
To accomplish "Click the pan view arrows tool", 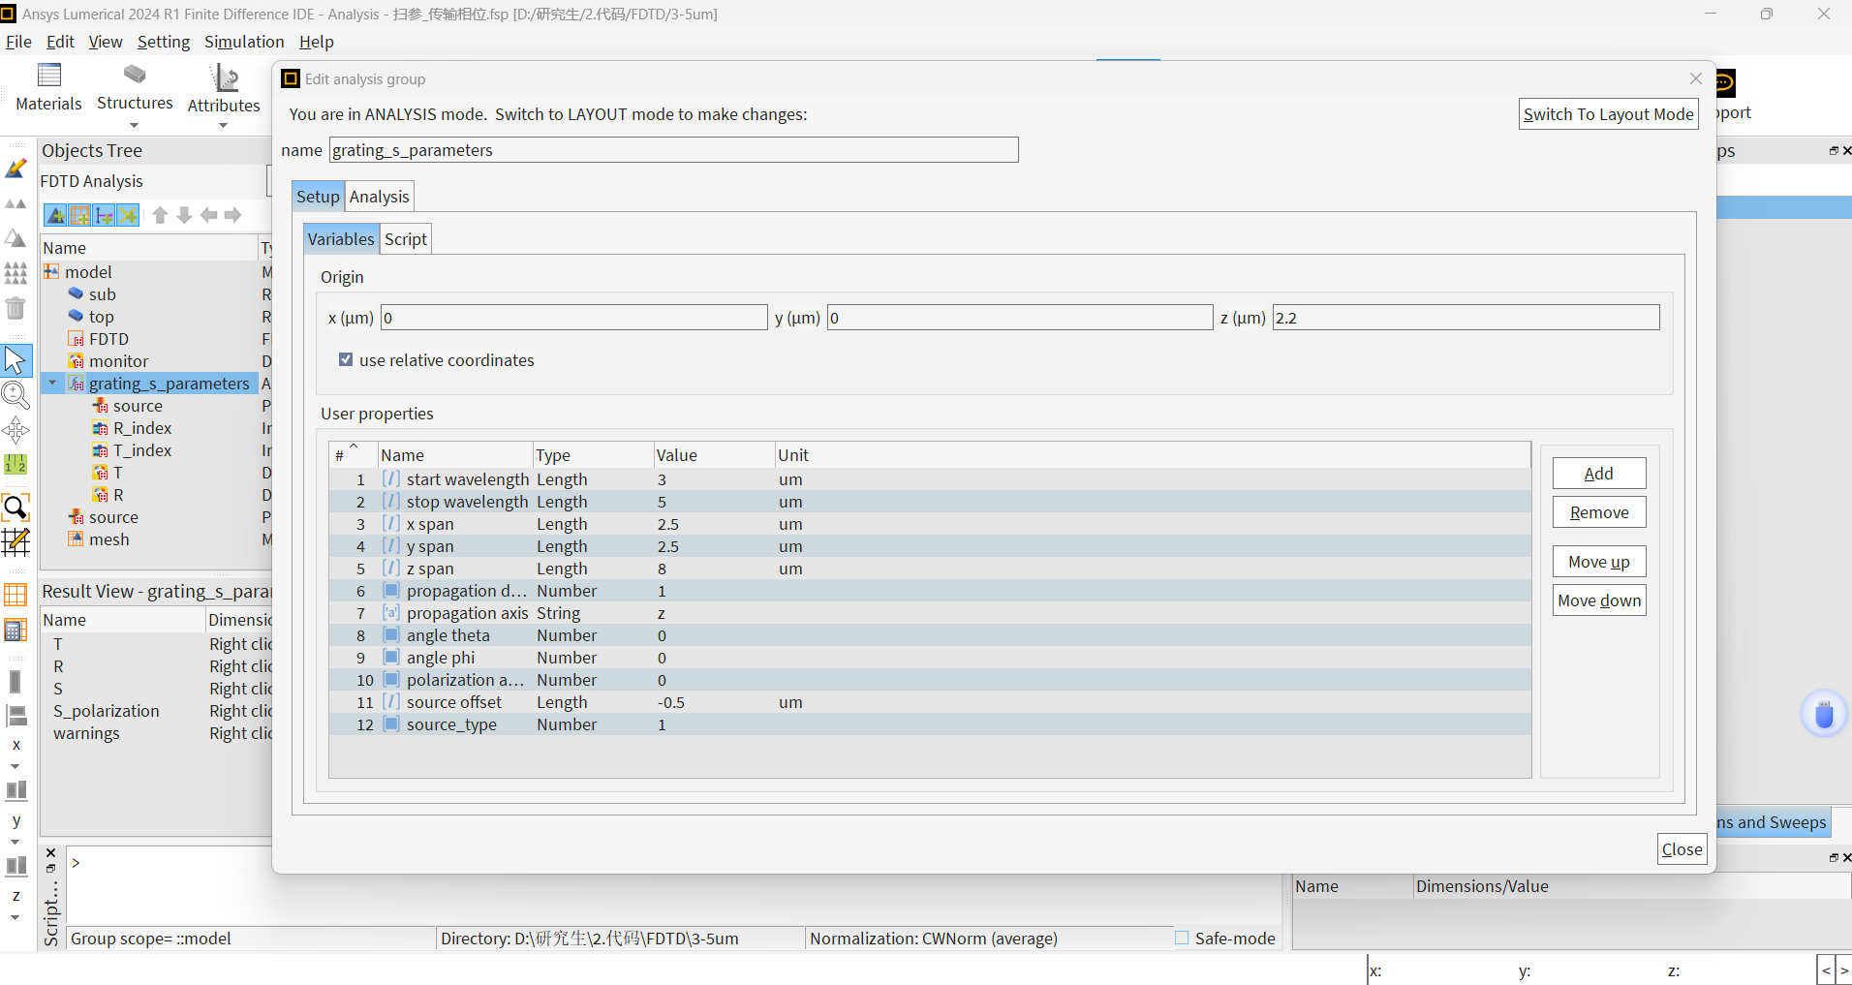I will click(15, 429).
